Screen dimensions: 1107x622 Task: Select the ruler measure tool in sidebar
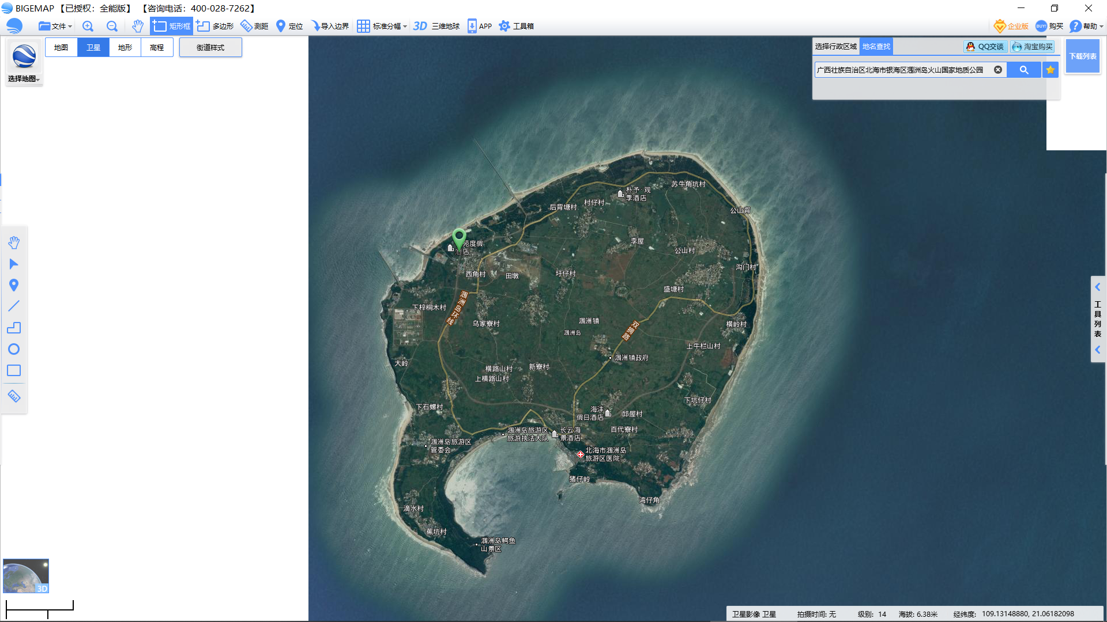pos(14,396)
